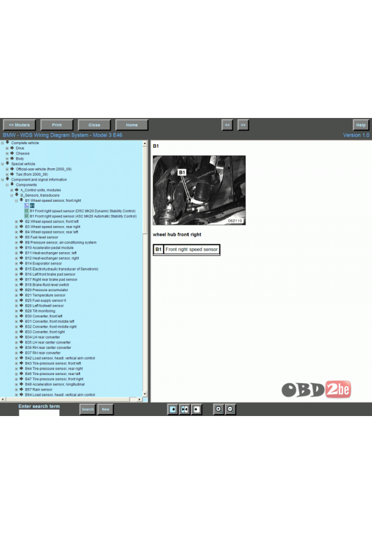
Task: Expand Taxi (from 2000_09) node
Action: 7,174
